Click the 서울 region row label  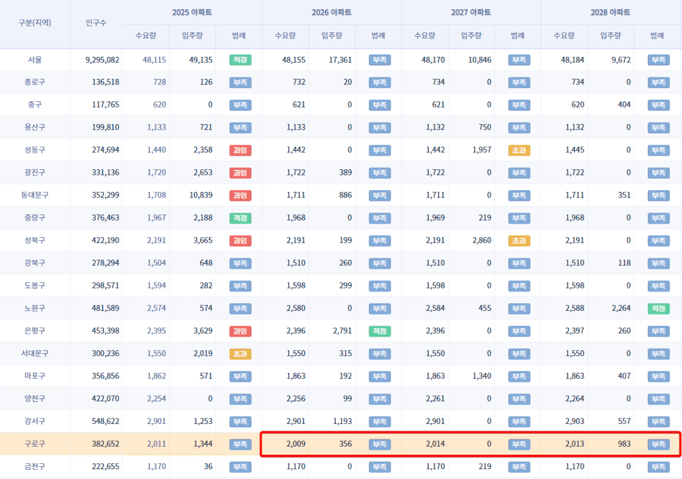(35, 60)
